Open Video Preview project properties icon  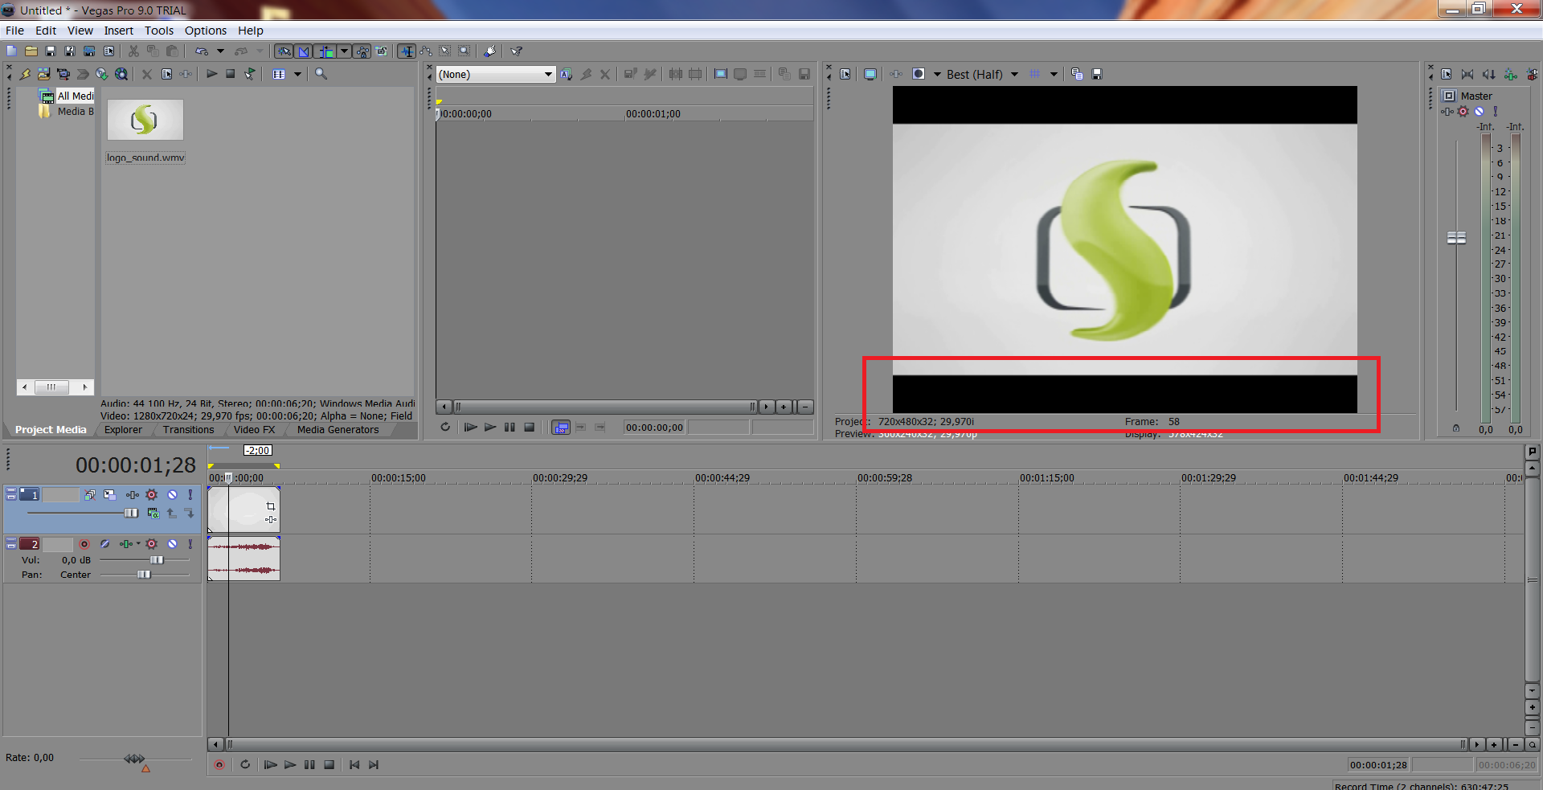click(x=845, y=74)
